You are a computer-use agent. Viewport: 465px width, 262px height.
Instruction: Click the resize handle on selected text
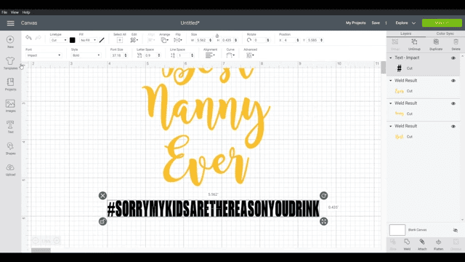(323, 221)
